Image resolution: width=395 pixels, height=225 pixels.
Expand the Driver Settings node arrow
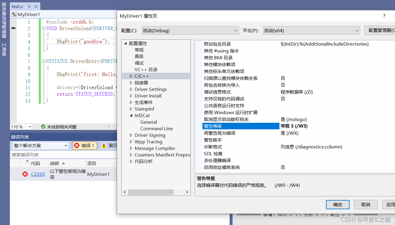(131, 89)
